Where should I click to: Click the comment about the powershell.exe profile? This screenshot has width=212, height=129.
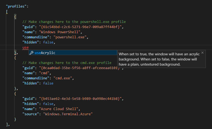coord(74,22)
